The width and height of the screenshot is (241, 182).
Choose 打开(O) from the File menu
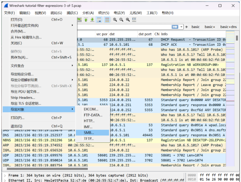click(40, 20)
